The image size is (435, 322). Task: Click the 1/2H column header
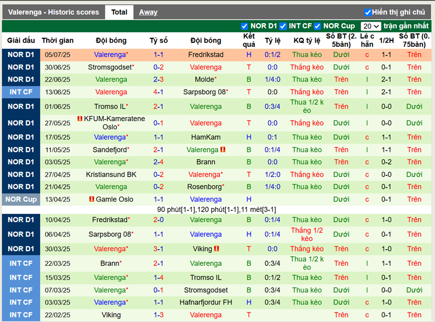[386, 40]
